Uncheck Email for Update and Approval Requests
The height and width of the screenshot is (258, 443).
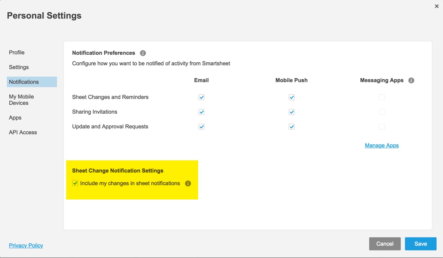(x=201, y=126)
